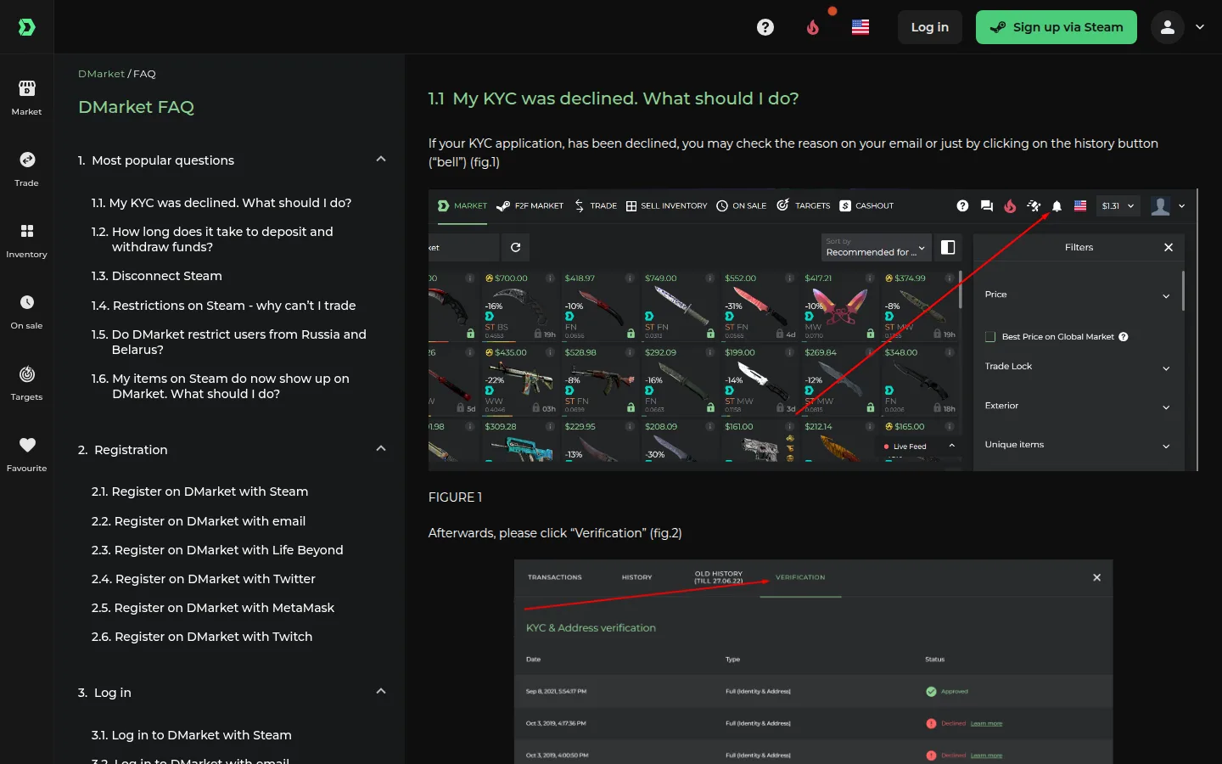Image resolution: width=1222 pixels, height=764 pixels.
Task: Open "1.4. Restrictions on Steam" question
Action: [x=224, y=306]
